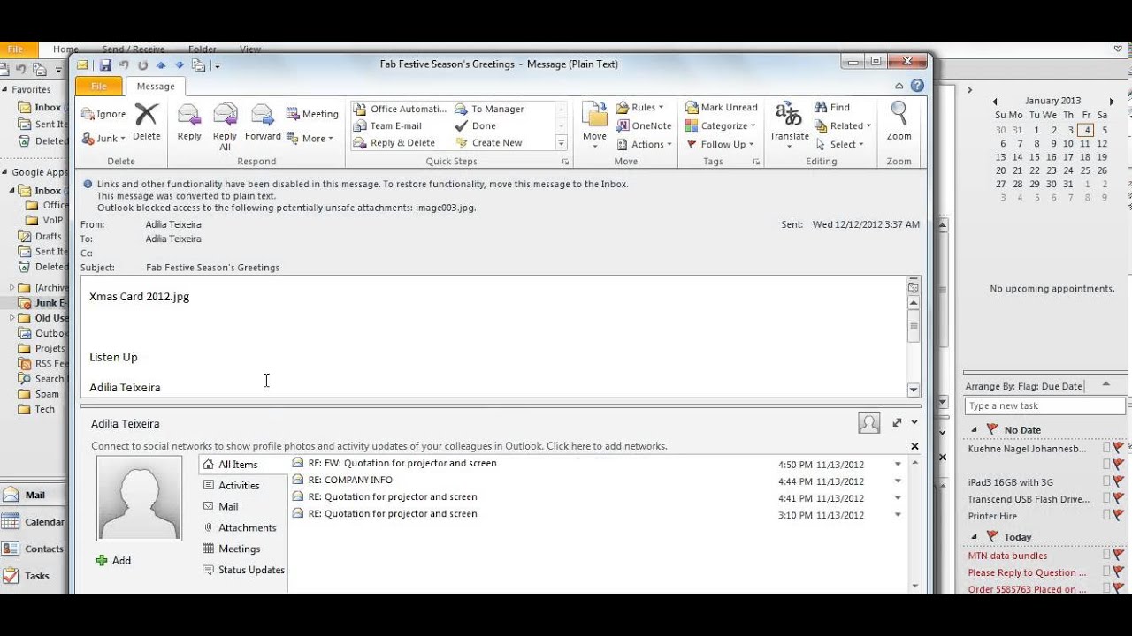Viewport: 1132px width, 636px height.
Task: Click flag on iPad3 16GB with 3G
Action: (1118, 482)
